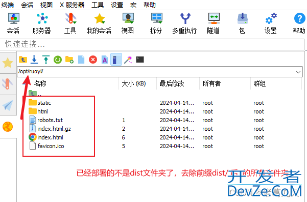The height and width of the screenshot is (202, 307).
Task: Click owner root in robots.txt row
Action: click(207, 120)
